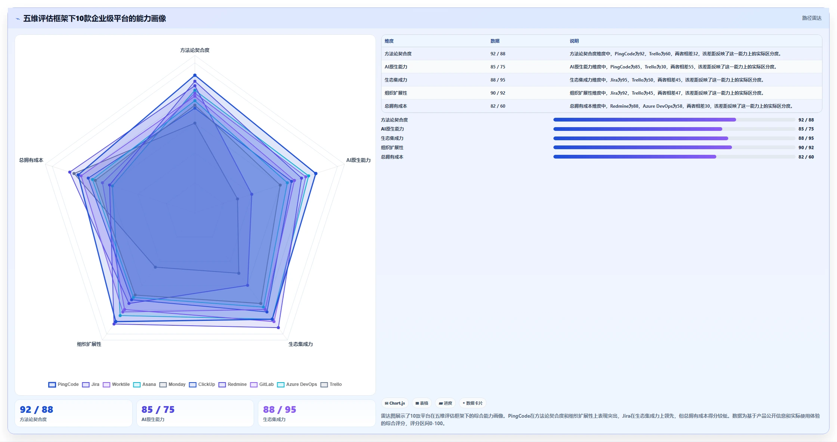The height and width of the screenshot is (442, 837).
Task: Click the radar axis label 总拥有成本
Action: [31, 160]
